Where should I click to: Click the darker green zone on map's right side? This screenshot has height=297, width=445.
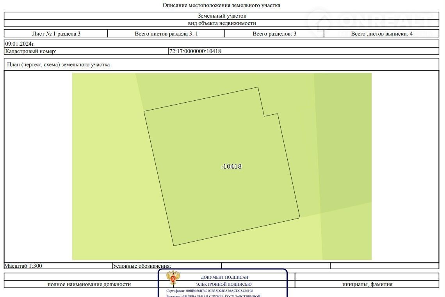[344, 137]
